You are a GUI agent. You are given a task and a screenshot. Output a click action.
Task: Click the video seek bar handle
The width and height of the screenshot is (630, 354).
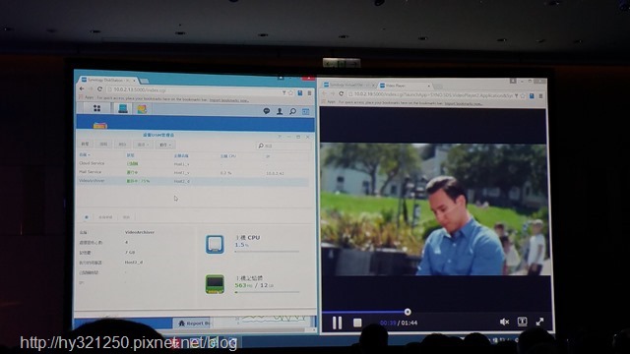tap(408, 312)
